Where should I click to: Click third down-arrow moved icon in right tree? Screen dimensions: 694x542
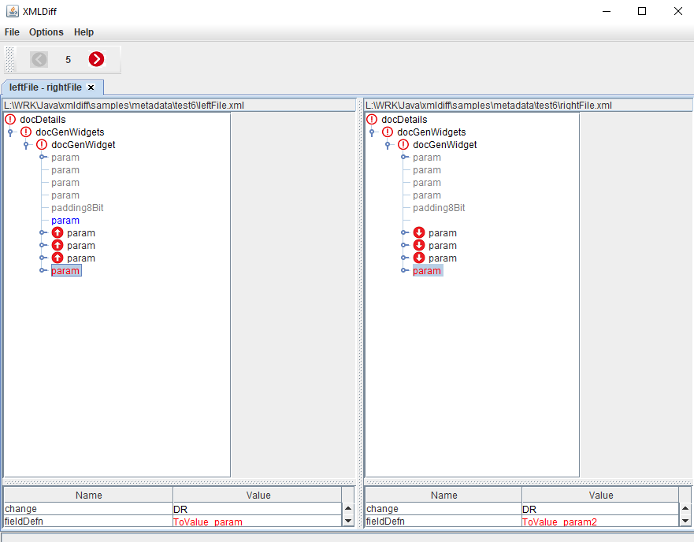tap(419, 258)
